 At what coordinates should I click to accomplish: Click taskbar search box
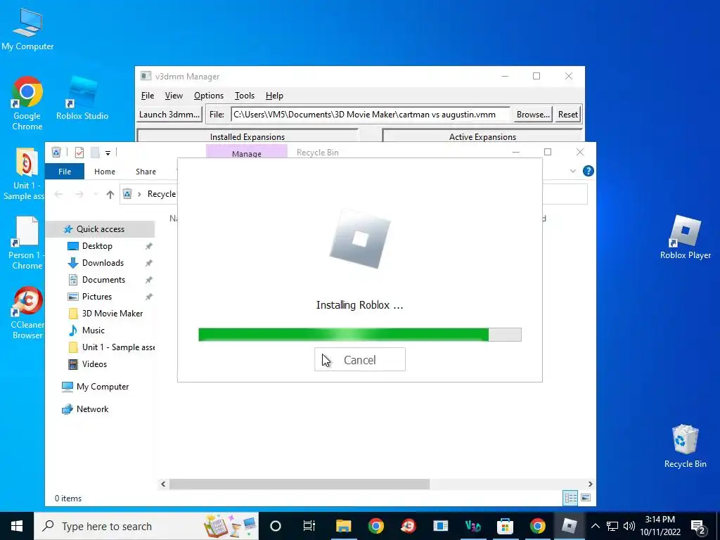coord(146,526)
